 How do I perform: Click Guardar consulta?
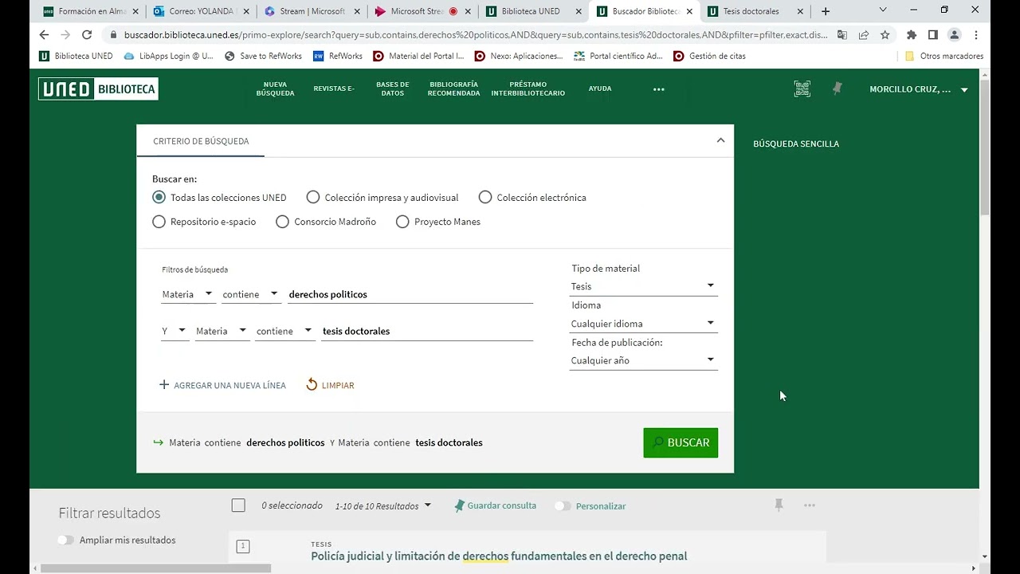click(x=495, y=505)
